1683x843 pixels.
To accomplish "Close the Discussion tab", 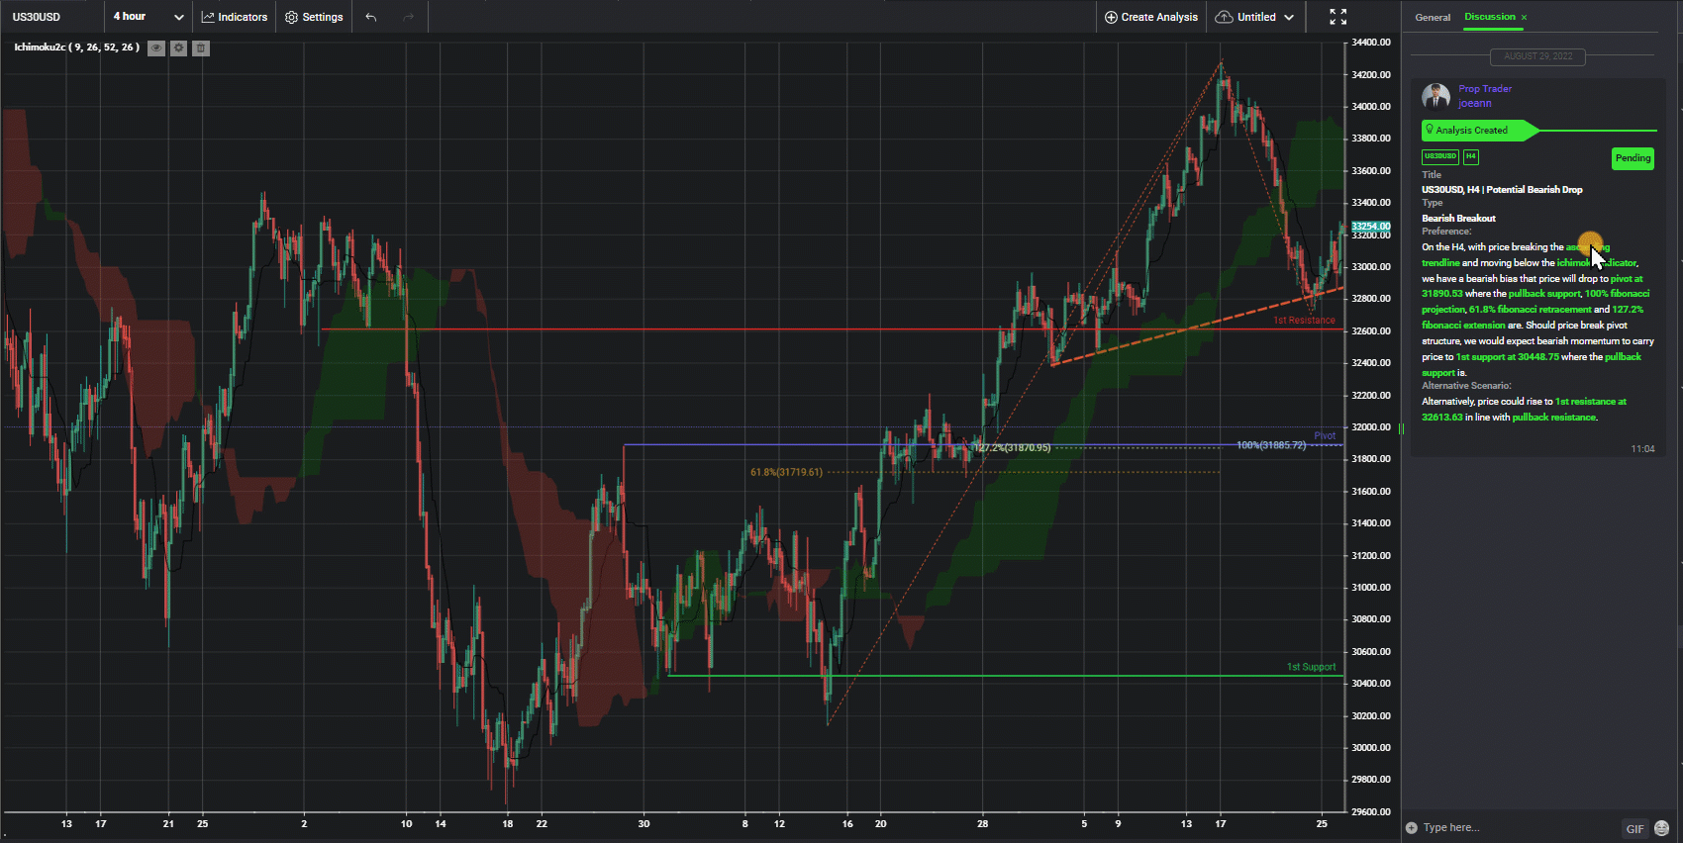I will pyautogui.click(x=1525, y=17).
